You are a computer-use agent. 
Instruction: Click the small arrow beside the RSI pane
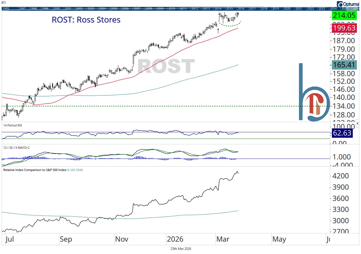coord(358,123)
